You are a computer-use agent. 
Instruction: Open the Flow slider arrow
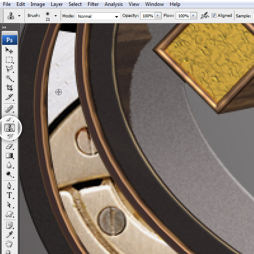coord(193,16)
